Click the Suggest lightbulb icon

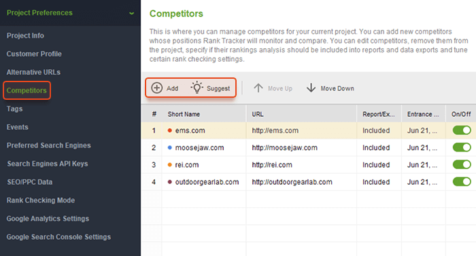197,88
